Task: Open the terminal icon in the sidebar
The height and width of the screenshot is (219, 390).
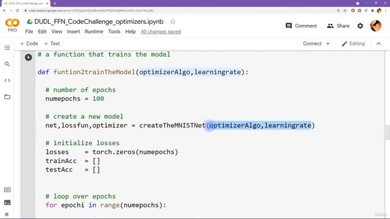Action: [x=7, y=203]
